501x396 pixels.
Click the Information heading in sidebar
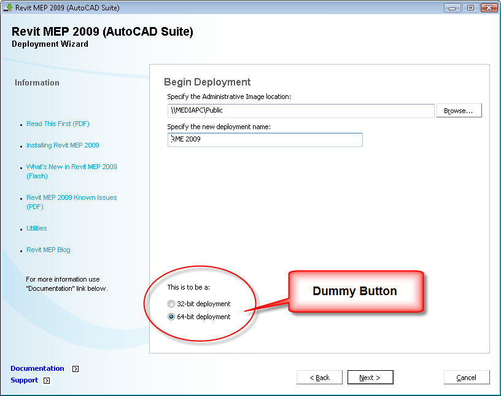click(x=37, y=82)
